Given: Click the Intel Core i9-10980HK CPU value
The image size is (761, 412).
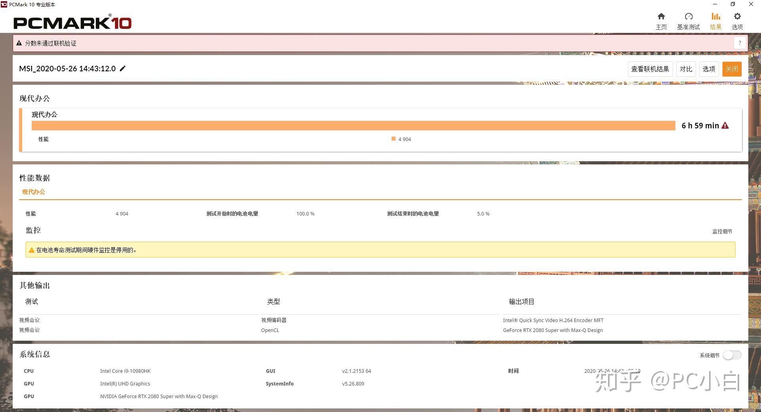Looking at the screenshot, I should 125,371.
